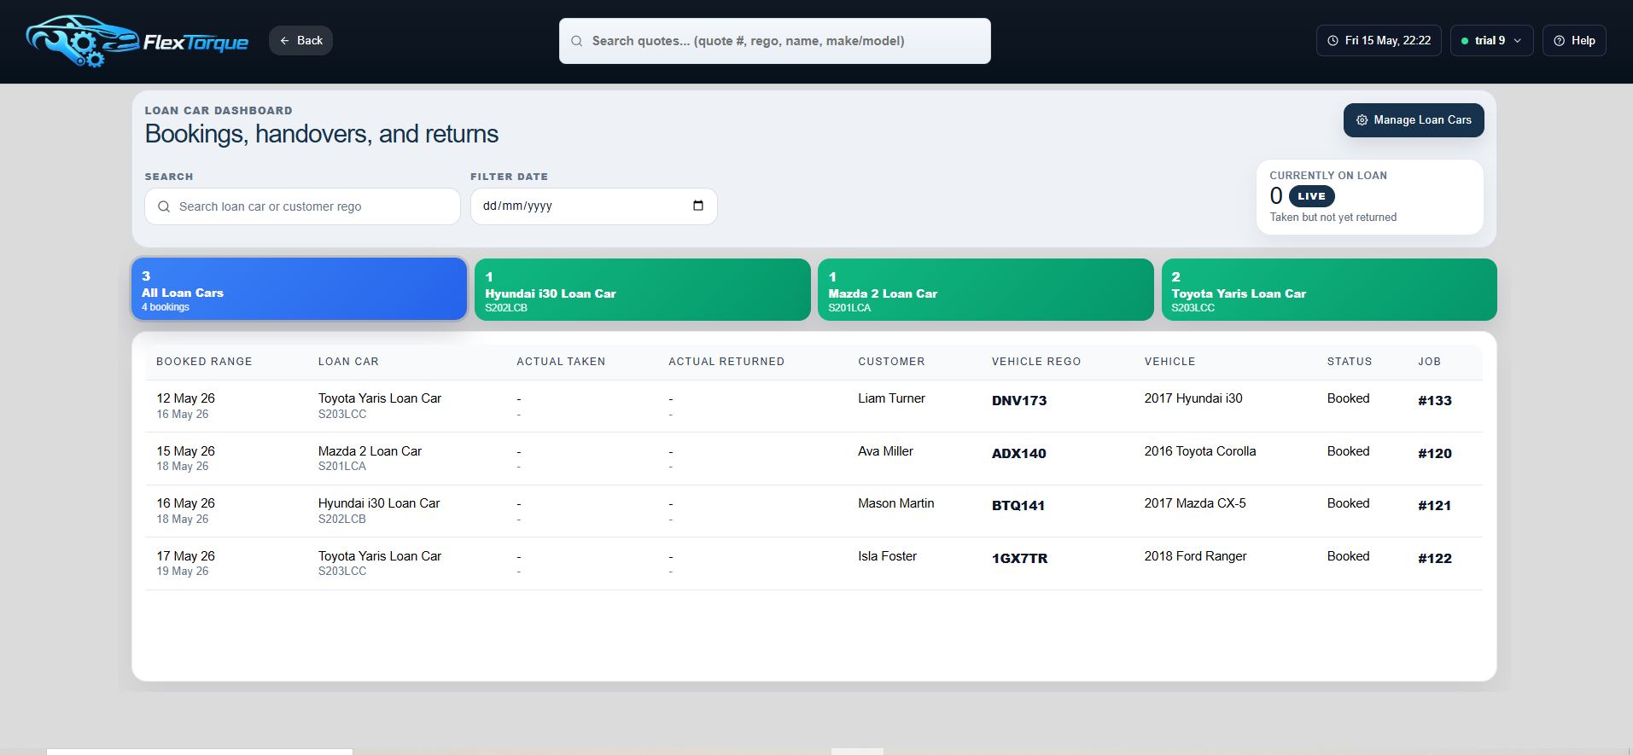
Task: Click customer name Ava Miller
Action: pyautogui.click(x=885, y=451)
